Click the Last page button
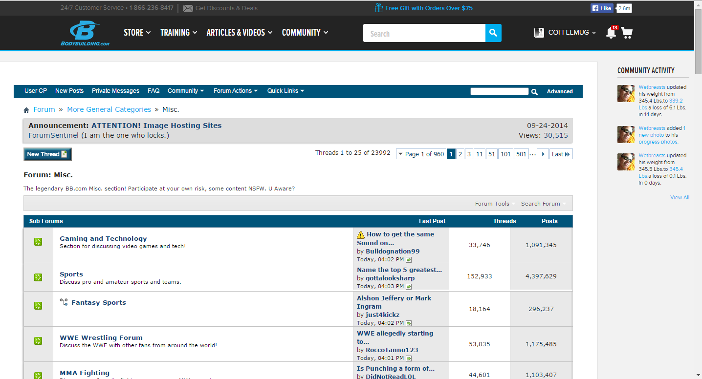The image size is (702, 379). [x=561, y=154]
